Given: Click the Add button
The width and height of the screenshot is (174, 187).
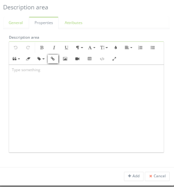Looking at the screenshot, I should pyautogui.click(x=134, y=176).
